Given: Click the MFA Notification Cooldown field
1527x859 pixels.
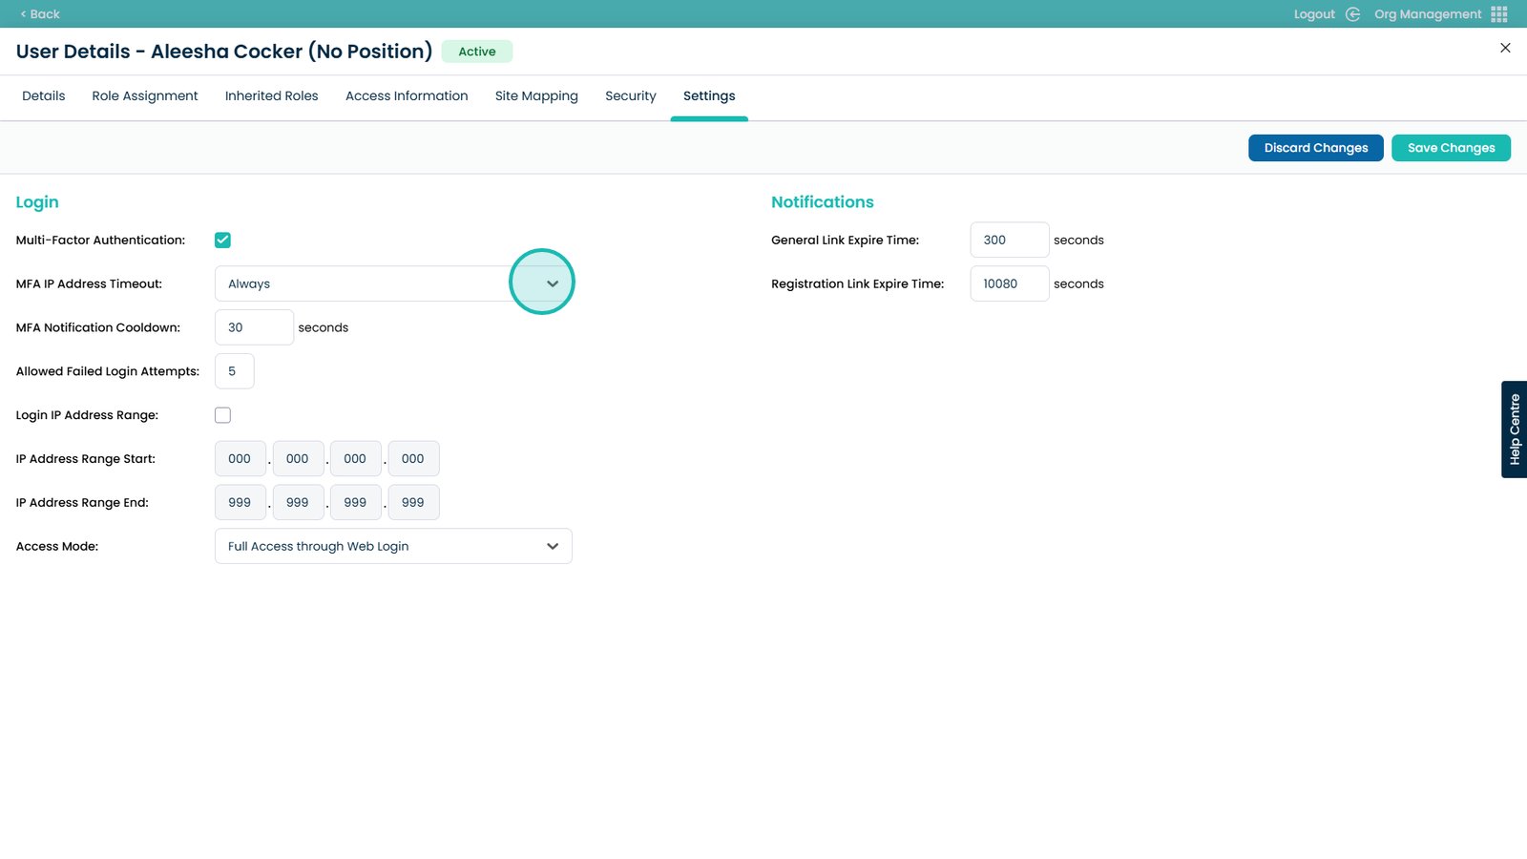Looking at the screenshot, I should click(254, 327).
